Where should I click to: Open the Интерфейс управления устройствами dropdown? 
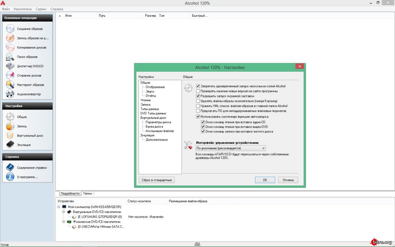231,148
